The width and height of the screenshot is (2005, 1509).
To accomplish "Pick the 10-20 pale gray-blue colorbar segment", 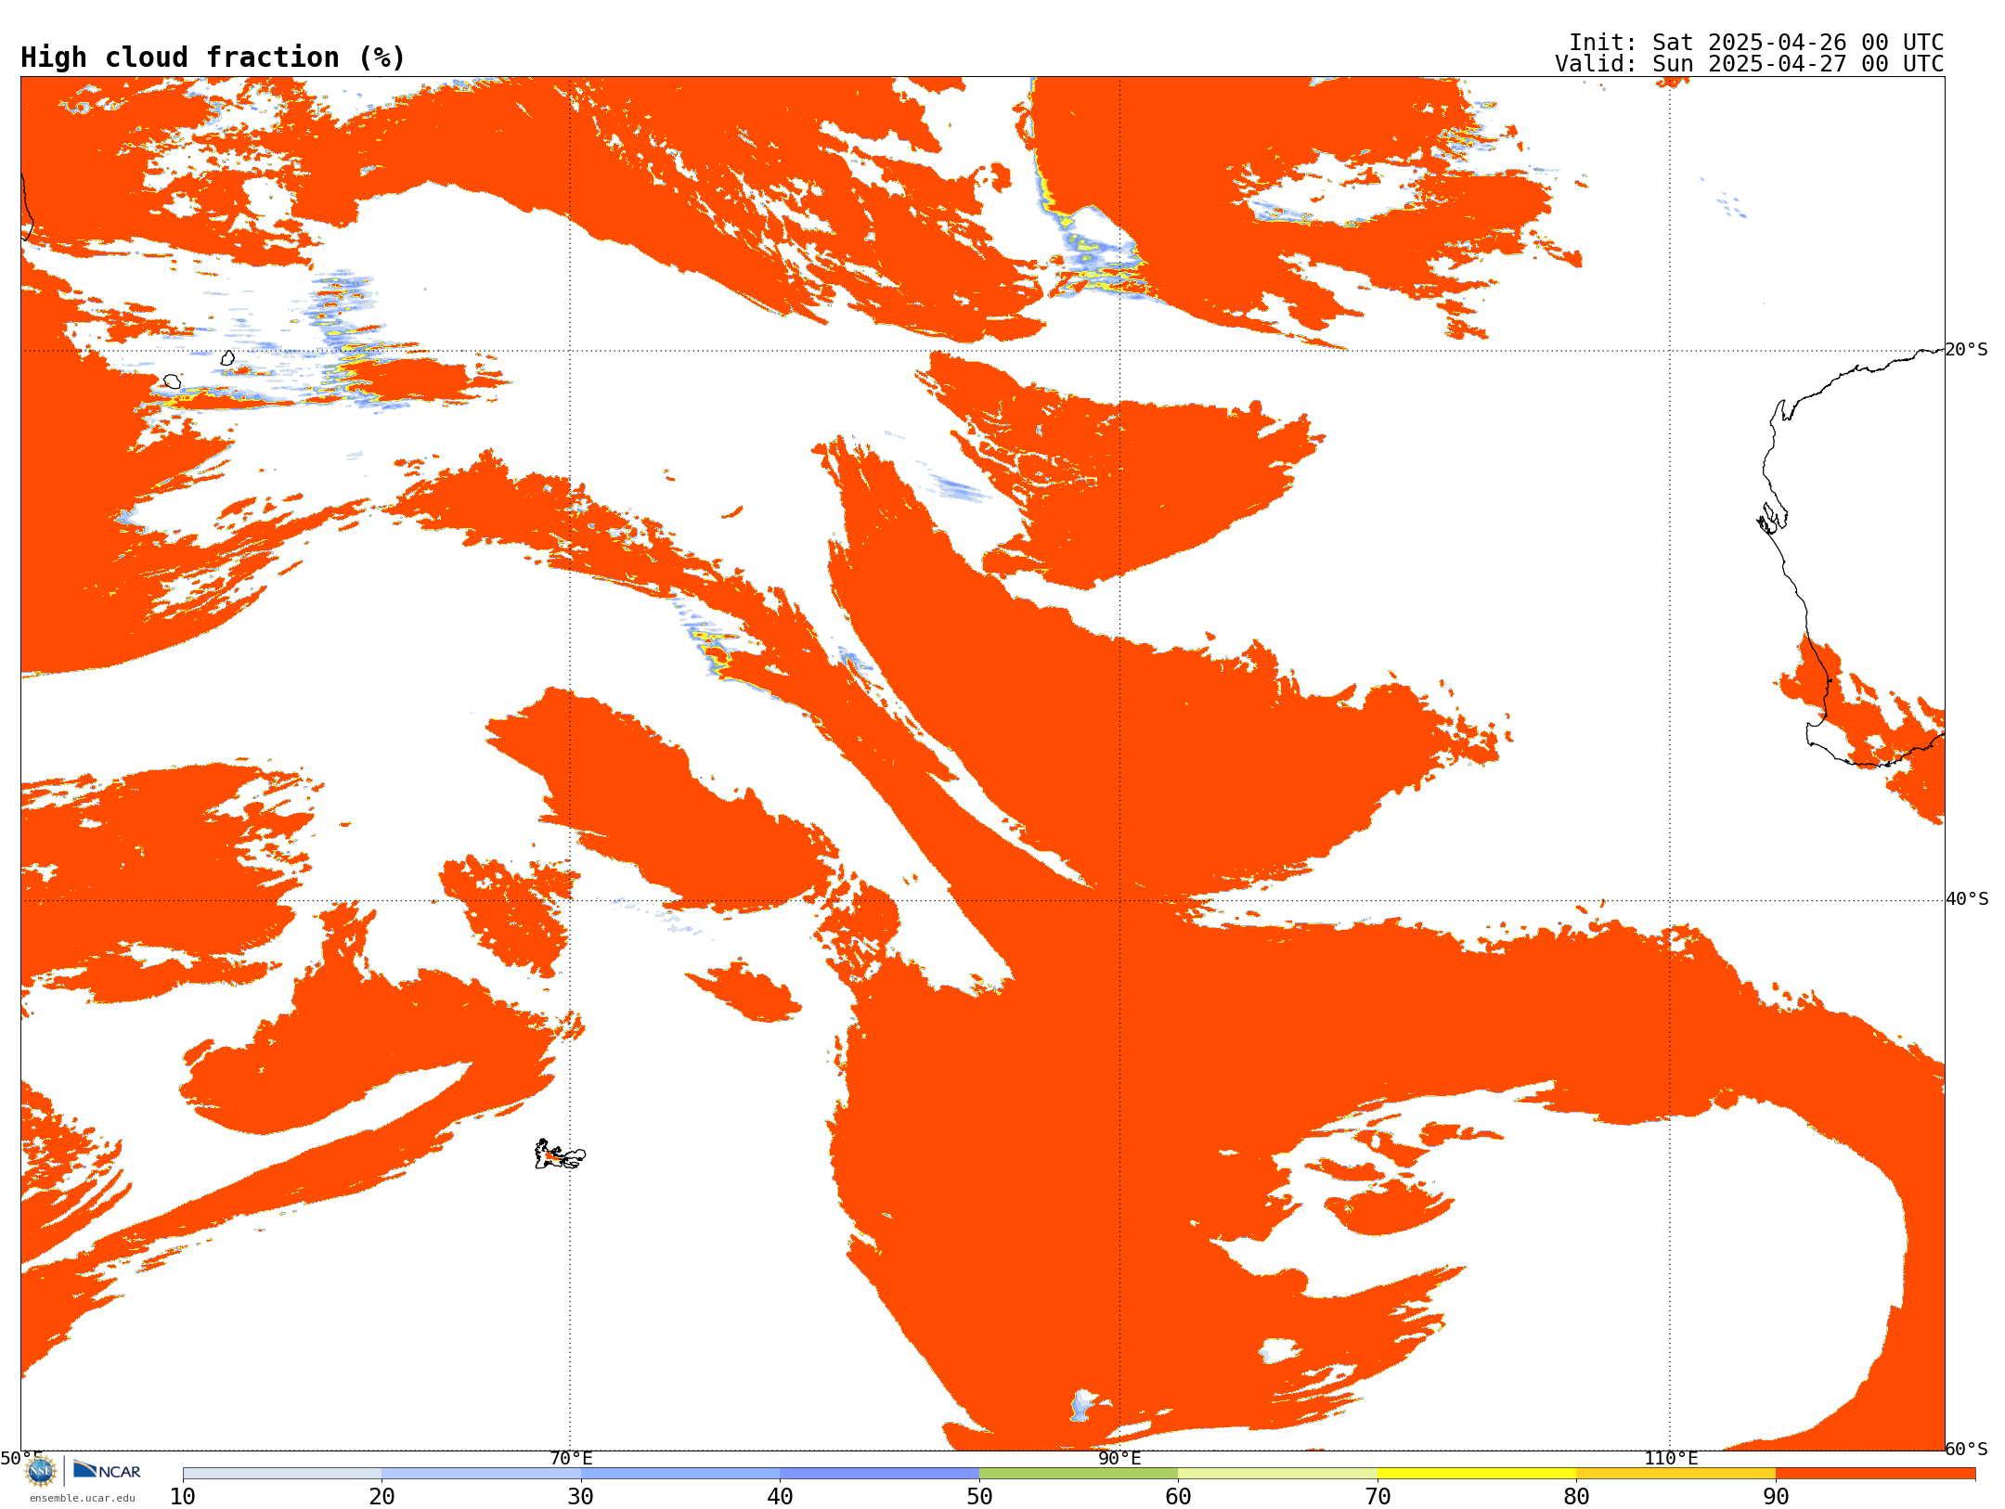I will click(x=282, y=1474).
